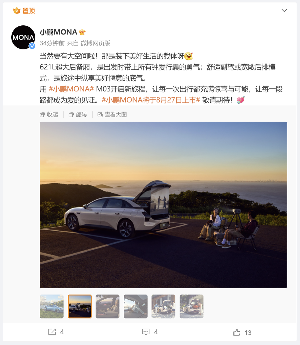Image resolution: width=300 pixels, height=345 pixels.
Task: View full image via 查看大图
Action: pos(112,115)
